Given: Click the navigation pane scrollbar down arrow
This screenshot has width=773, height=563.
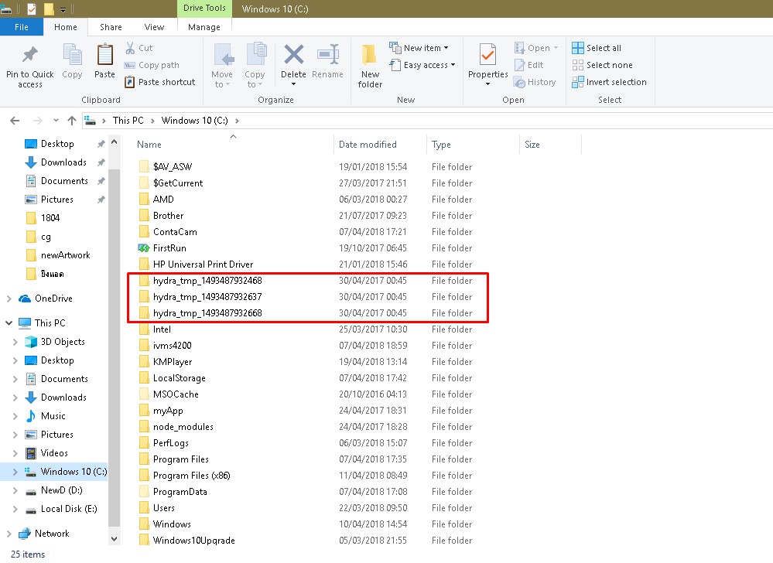Looking at the screenshot, I should coord(115,539).
